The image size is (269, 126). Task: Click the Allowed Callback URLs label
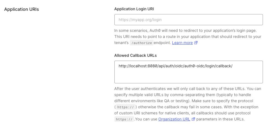click(135, 55)
